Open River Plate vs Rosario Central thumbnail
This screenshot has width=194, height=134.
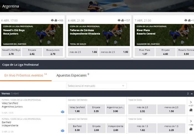click(164, 35)
